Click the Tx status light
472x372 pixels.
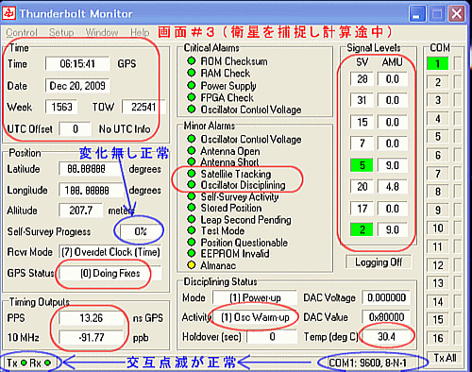pos(24,363)
